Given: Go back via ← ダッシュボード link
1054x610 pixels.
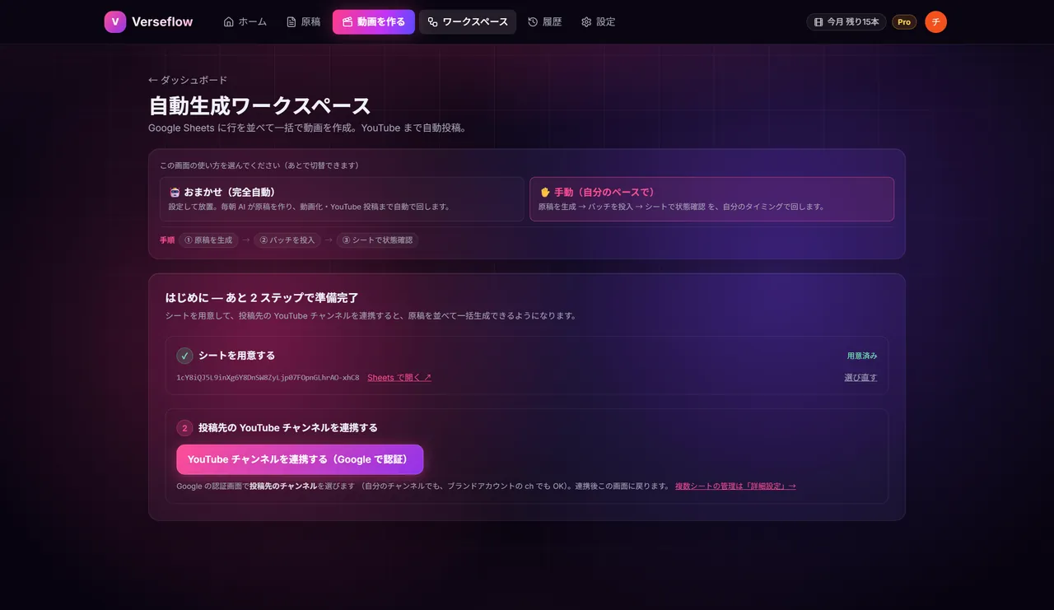Looking at the screenshot, I should point(188,80).
